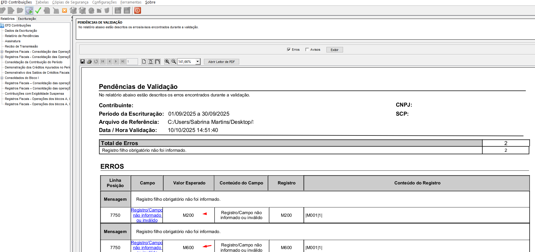Click the second floppy disk toolbar icon
The height and width of the screenshot is (252, 535).
click(x=127, y=10)
